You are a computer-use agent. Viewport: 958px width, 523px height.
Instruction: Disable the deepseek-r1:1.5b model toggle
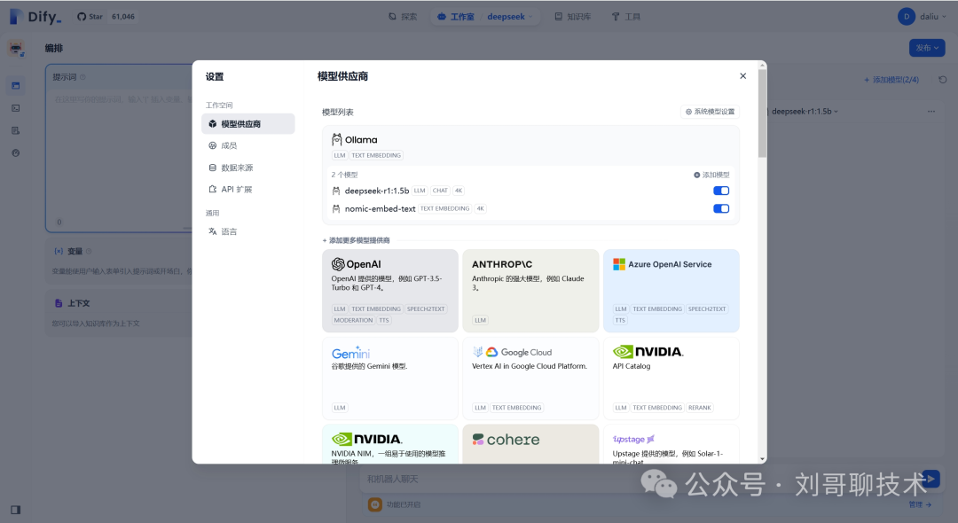(x=721, y=191)
